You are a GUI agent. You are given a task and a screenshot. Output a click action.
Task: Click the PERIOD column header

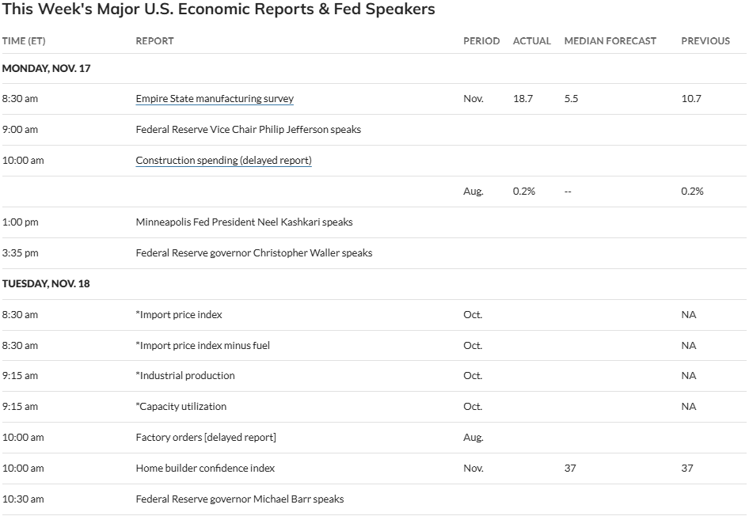click(x=481, y=41)
